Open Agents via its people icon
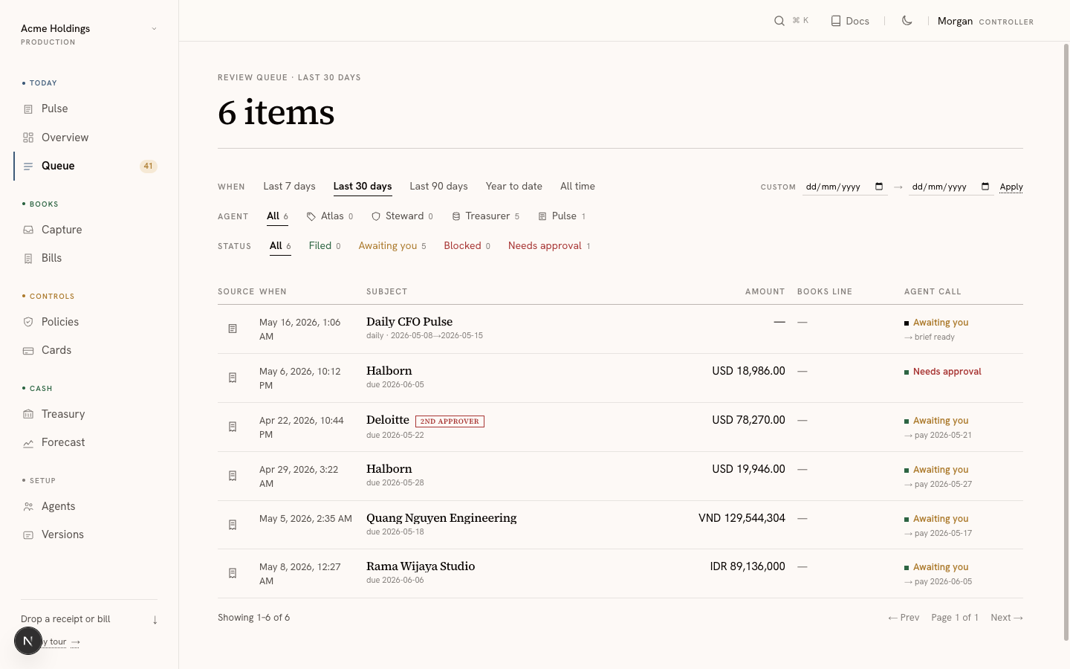 [x=28, y=507]
